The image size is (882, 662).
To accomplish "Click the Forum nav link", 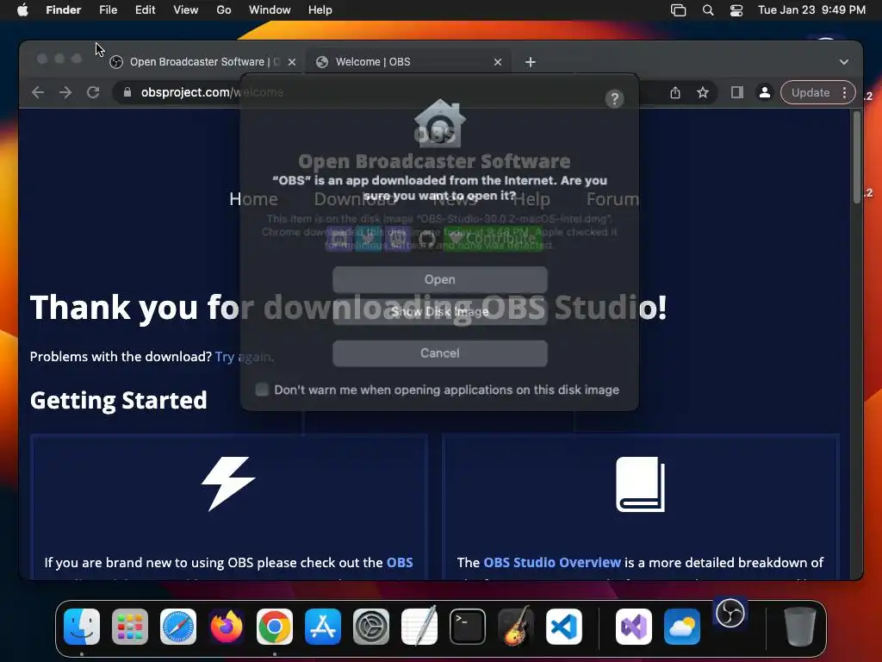I will [x=612, y=199].
